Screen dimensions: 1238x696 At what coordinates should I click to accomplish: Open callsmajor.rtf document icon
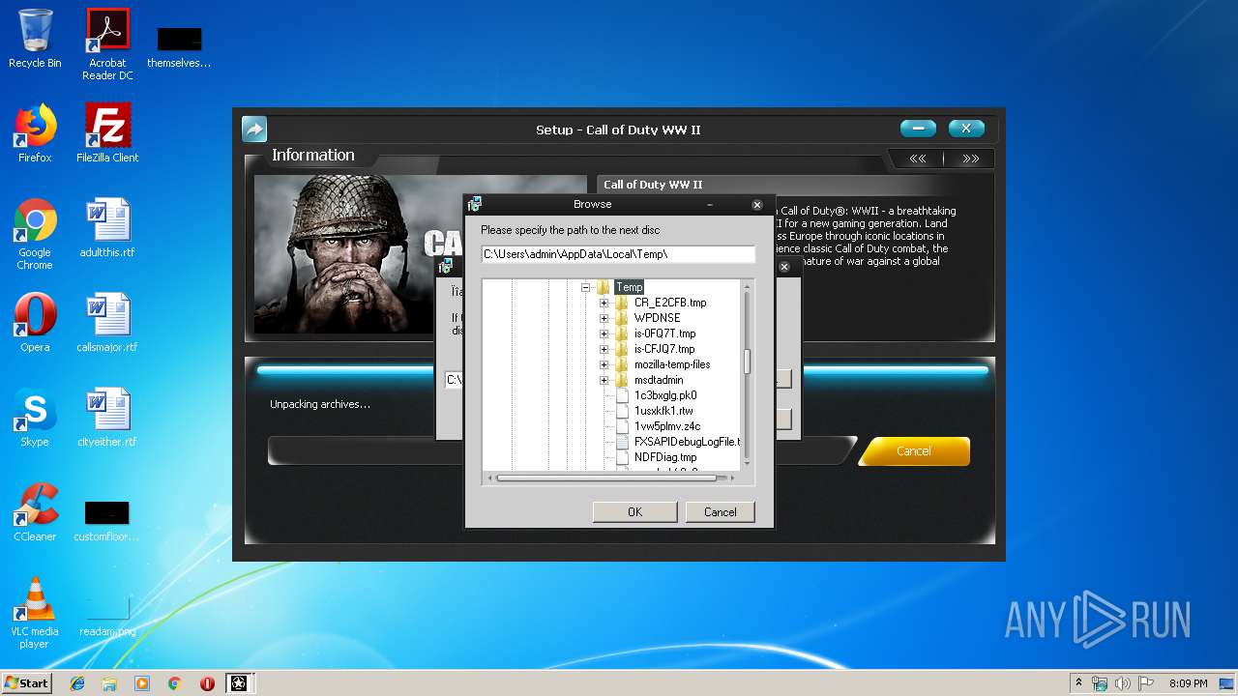point(107,323)
